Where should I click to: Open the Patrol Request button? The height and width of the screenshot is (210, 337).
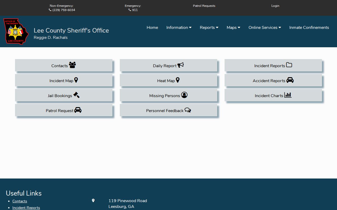pyautogui.click(x=64, y=110)
